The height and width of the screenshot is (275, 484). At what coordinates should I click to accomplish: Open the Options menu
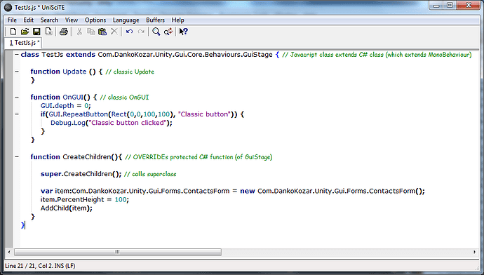pos(95,20)
